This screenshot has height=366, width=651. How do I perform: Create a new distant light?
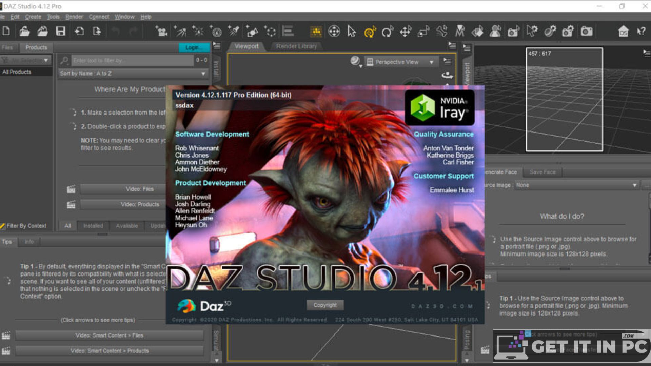(180, 31)
